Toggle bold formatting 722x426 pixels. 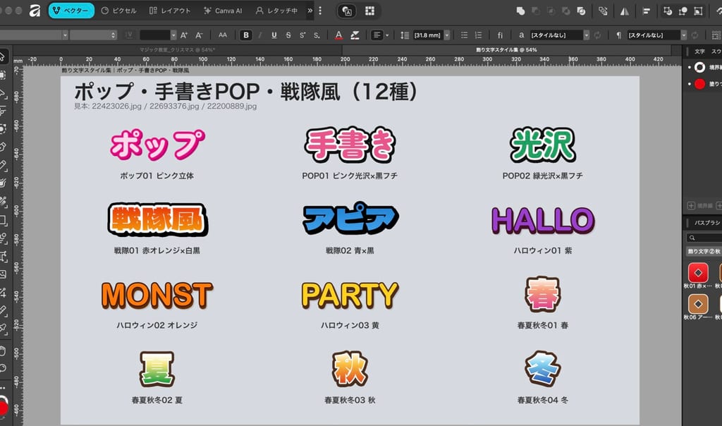pyautogui.click(x=246, y=35)
